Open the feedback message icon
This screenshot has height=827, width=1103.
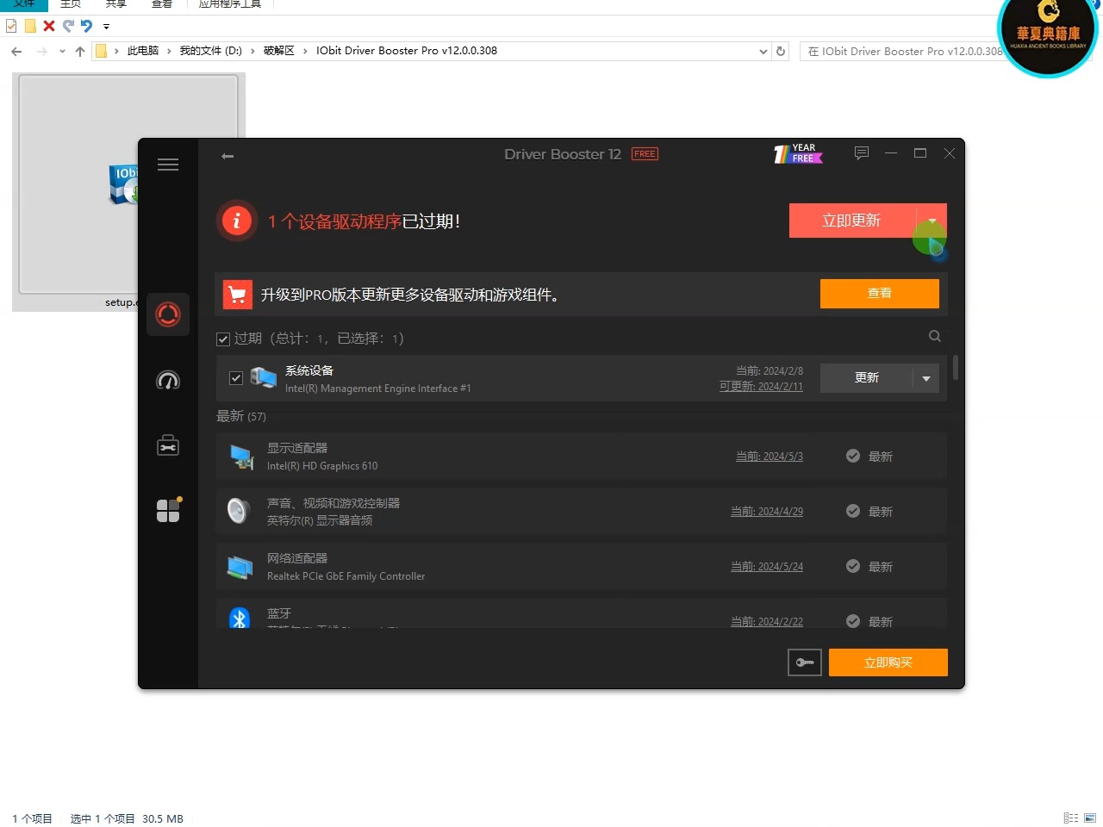click(862, 152)
